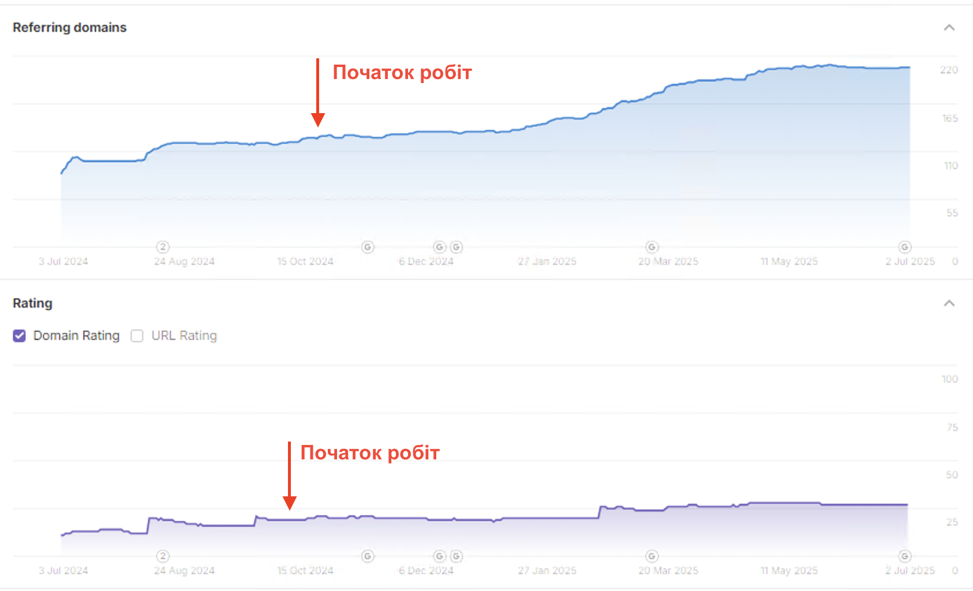Click '24 Aug 2024' date in Referring domains chart

(184, 261)
